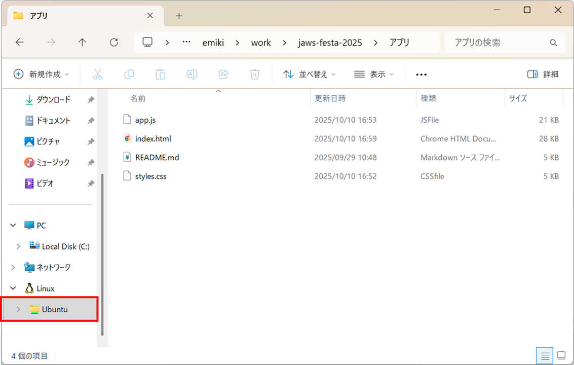
Task: Click the back navigation arrow
Action: [20, 42]
